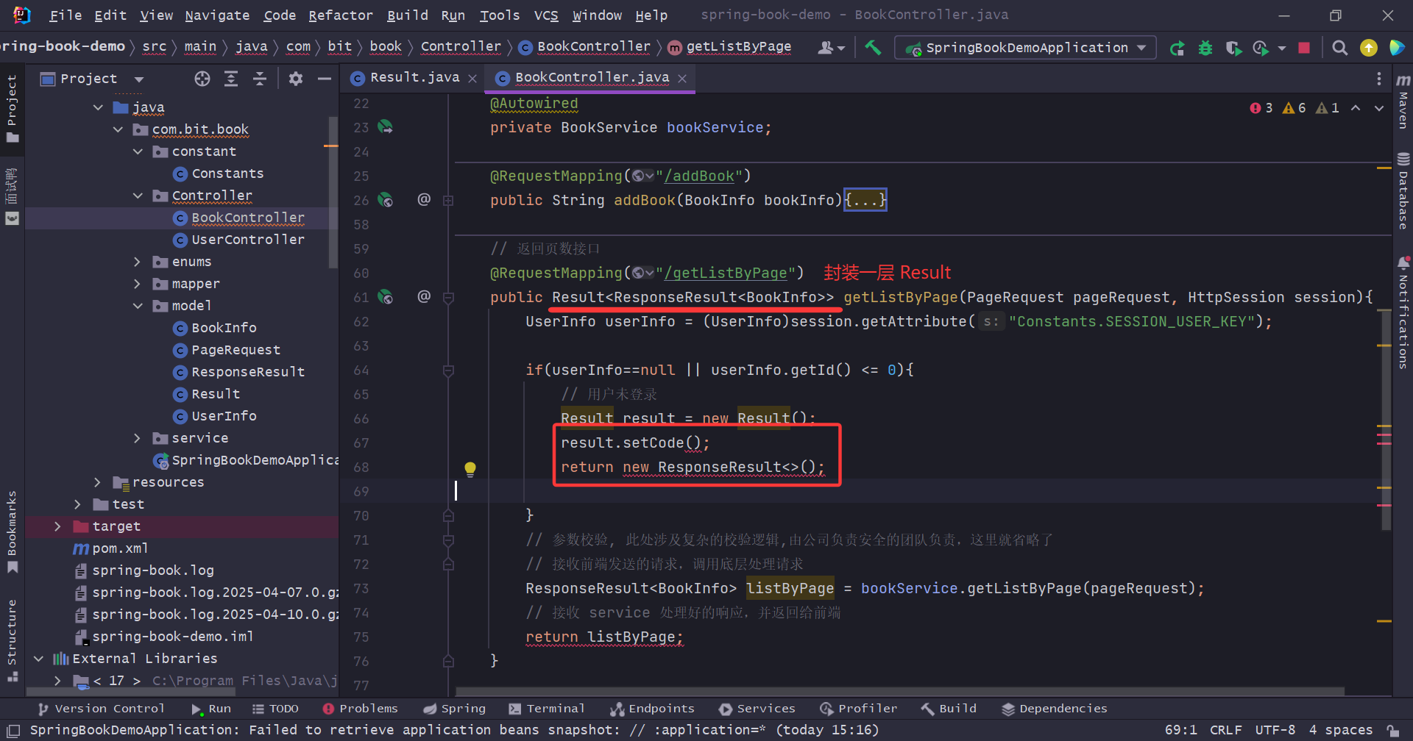Collapse the model package
This screenshot has height=741, width=1413.
tap(138, 306)
